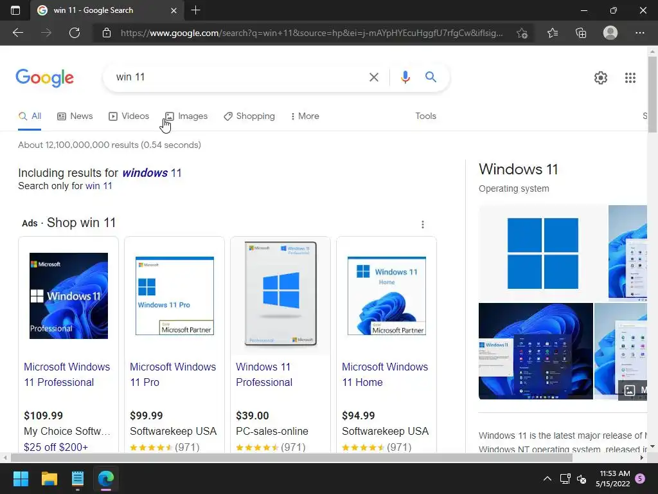Reload the current page
This screenshot has width=658, height=494.
tap(75, 33)
